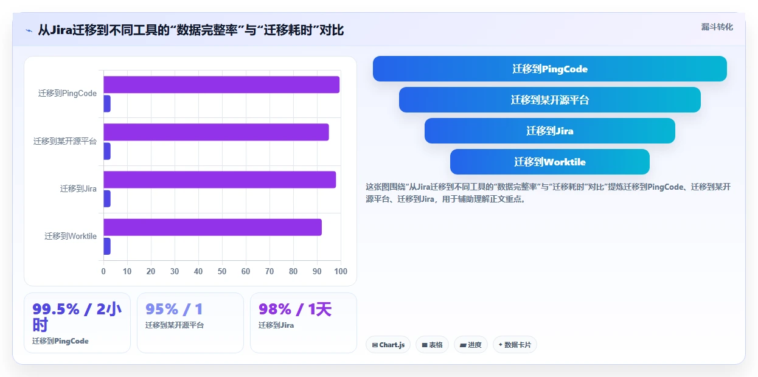Select the 迁移到PingCode funnel stage
Viewport: 758px width, 377px height.
(549, 69)
